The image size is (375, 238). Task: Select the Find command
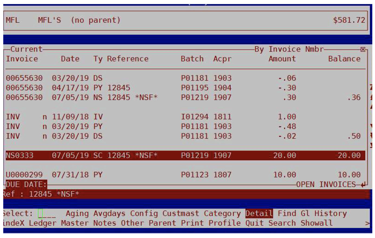[287, 213]
